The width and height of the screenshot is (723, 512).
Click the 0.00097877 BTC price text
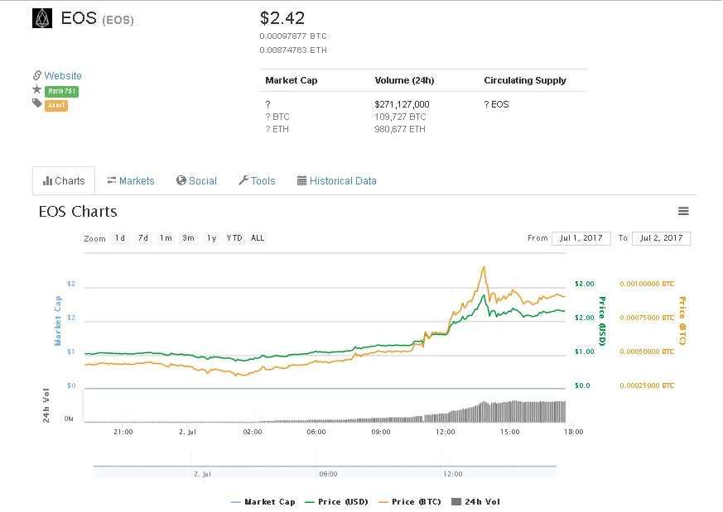tap(293, 36)
